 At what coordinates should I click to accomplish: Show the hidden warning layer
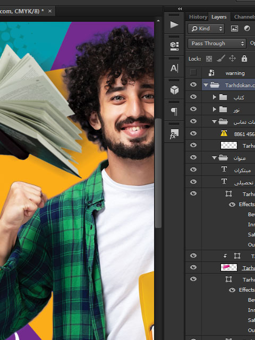click(193, 72)
